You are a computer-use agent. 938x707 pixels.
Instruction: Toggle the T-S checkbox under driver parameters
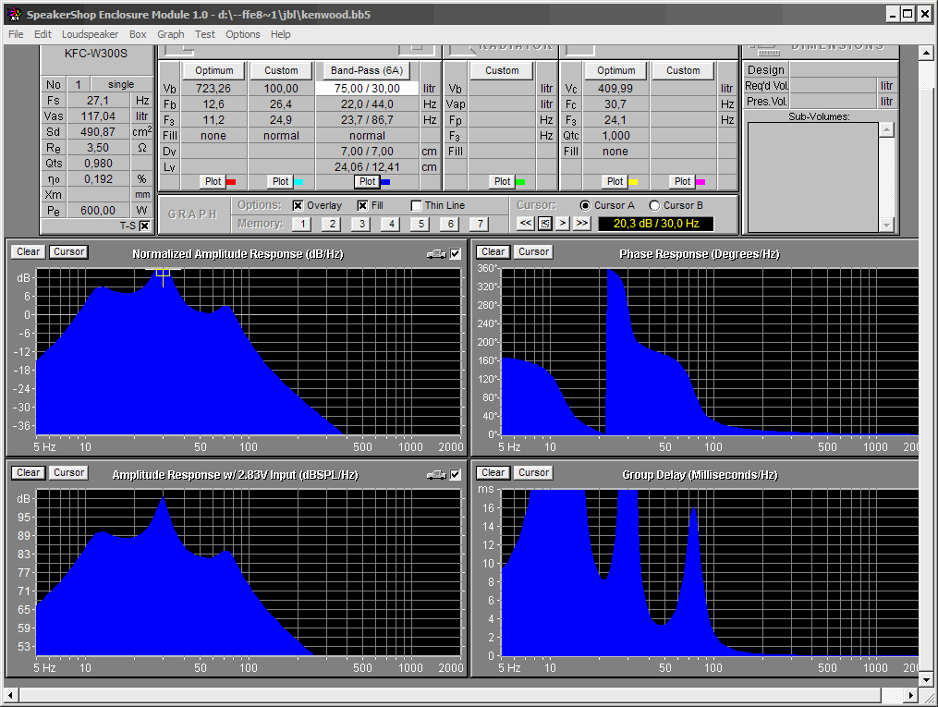pos(144,226)
